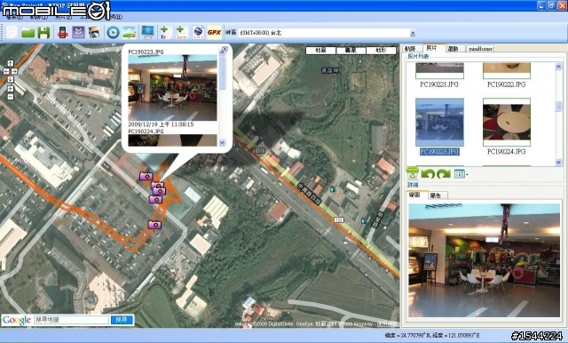Click the PC190224.JPG filename label in list

507,152
